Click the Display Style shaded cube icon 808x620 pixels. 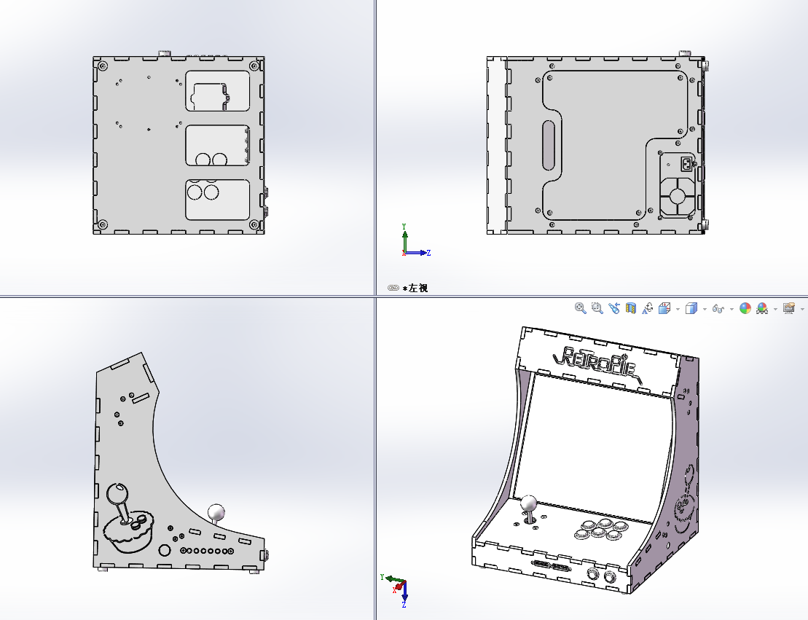coord(691,308)
